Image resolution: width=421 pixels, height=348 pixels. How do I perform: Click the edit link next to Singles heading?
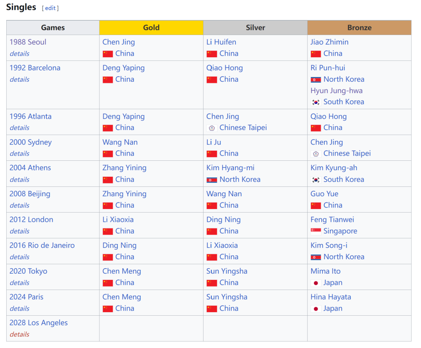50,8
